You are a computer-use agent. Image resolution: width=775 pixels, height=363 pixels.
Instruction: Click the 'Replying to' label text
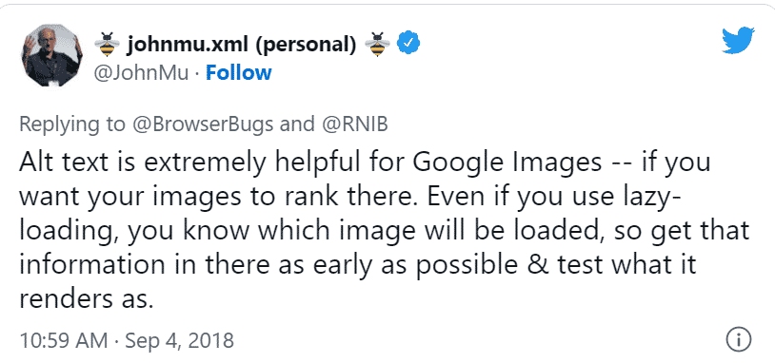pos(72,124)
